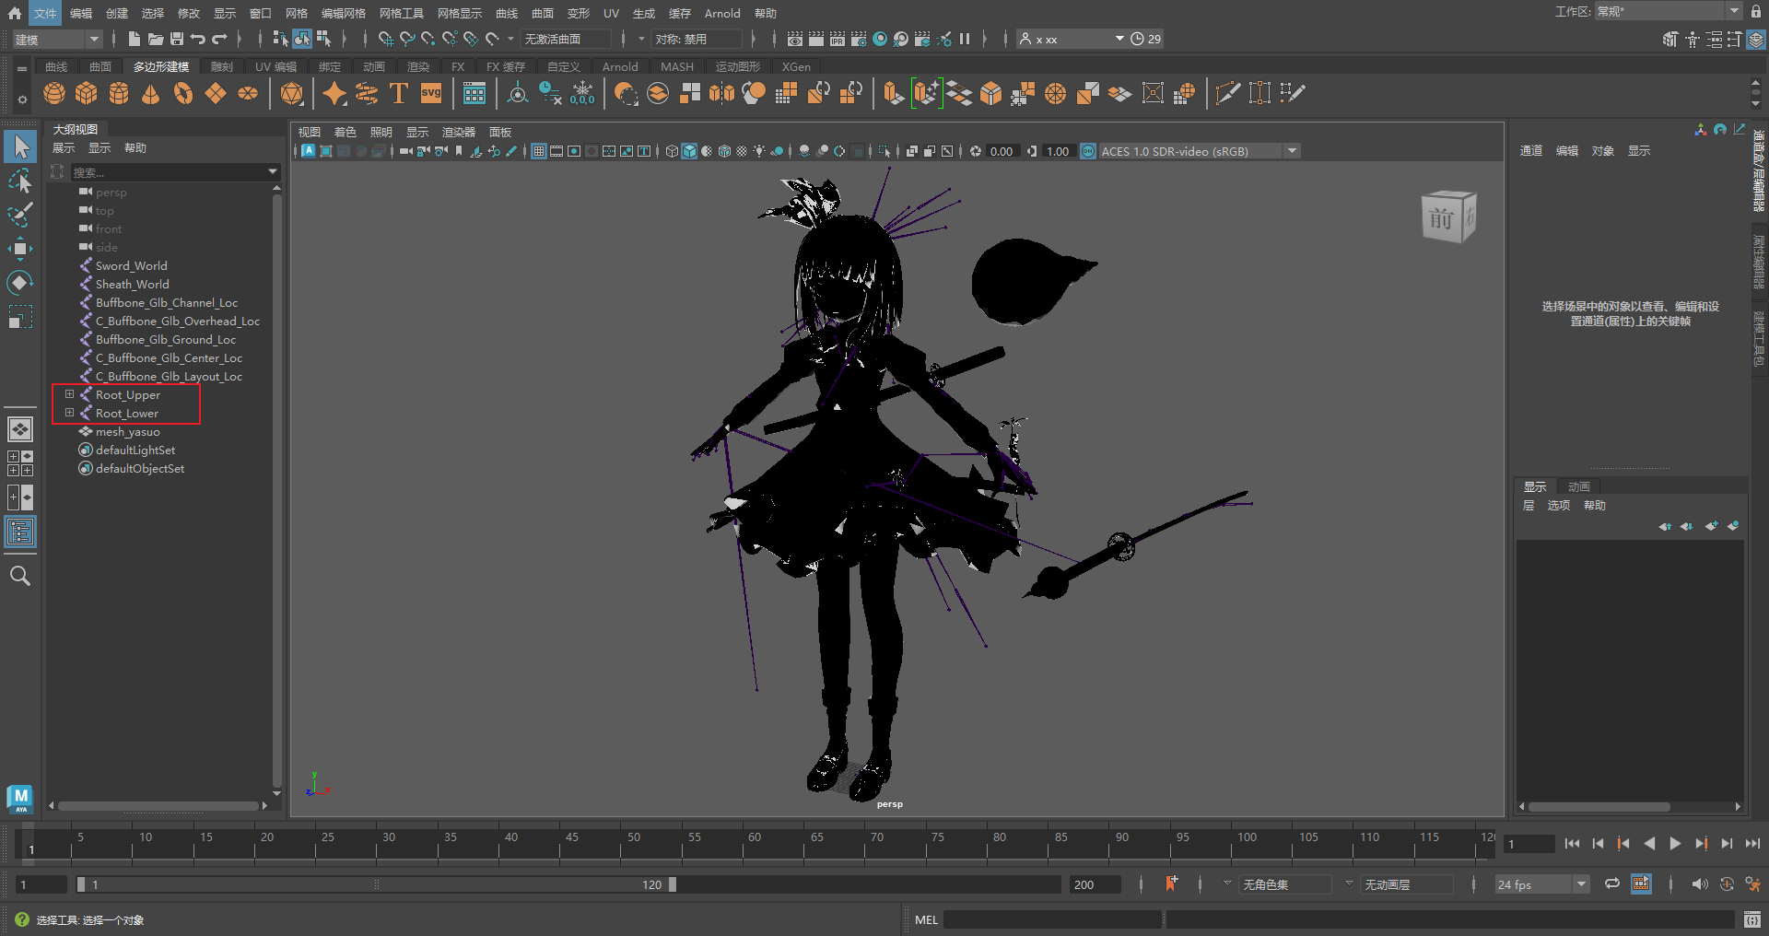
Task: Toggle the channel box layers icon at top right
Action: (1757, 40)
